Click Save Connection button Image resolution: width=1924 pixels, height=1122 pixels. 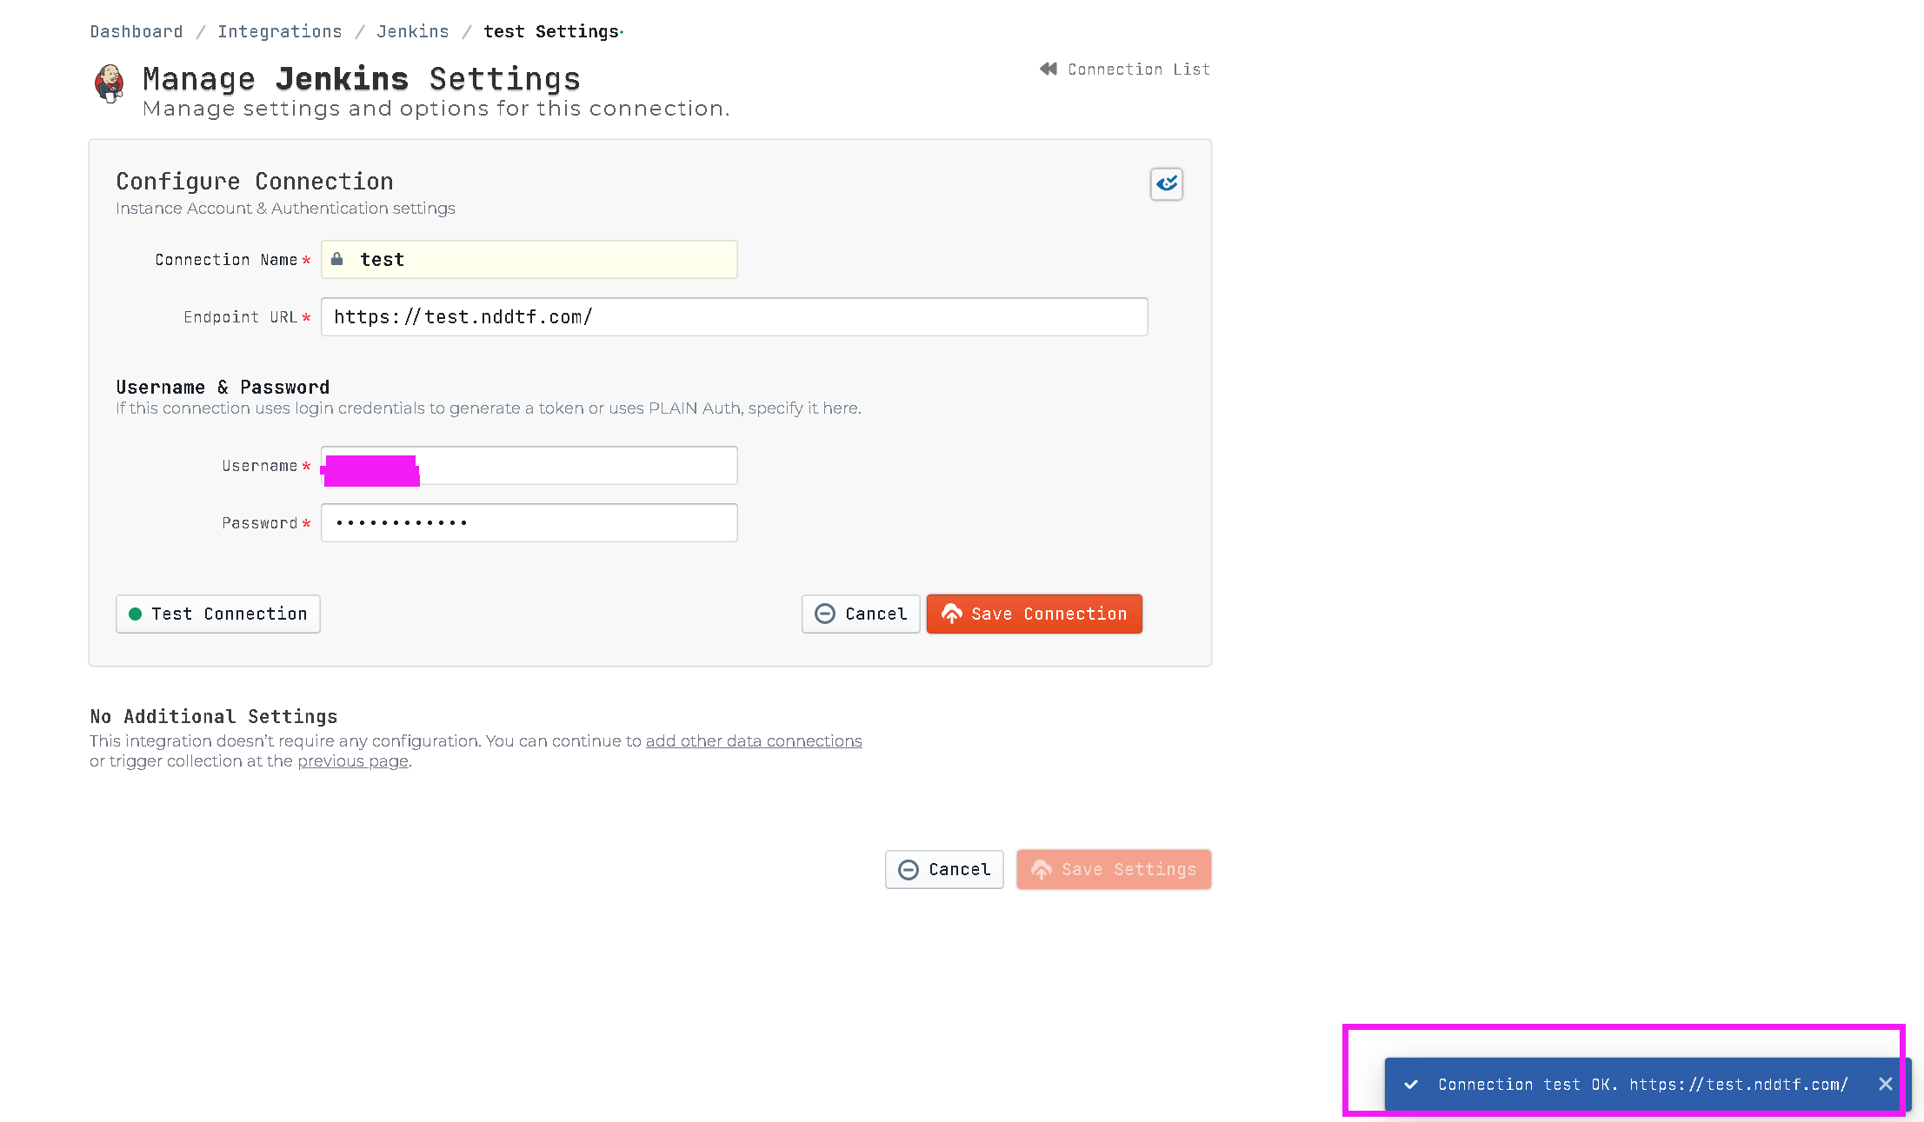tap(1034, 614)
